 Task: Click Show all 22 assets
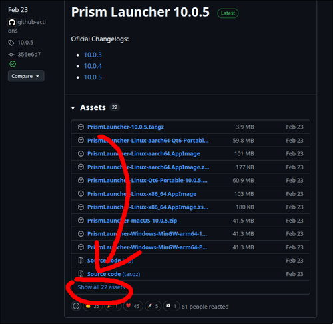(101, 287)
